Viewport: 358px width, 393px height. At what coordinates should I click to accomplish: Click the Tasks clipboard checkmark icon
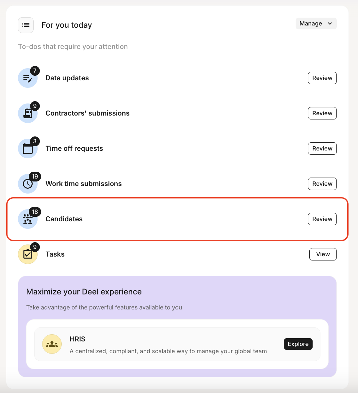tap(28, 254)
